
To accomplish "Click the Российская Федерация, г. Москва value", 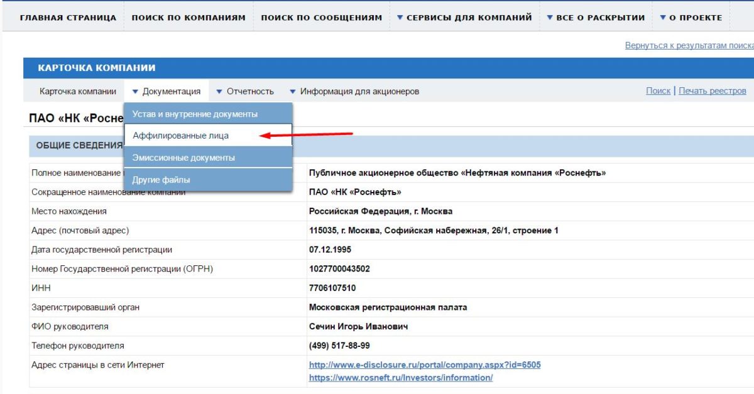I will (x=381, y=211).
